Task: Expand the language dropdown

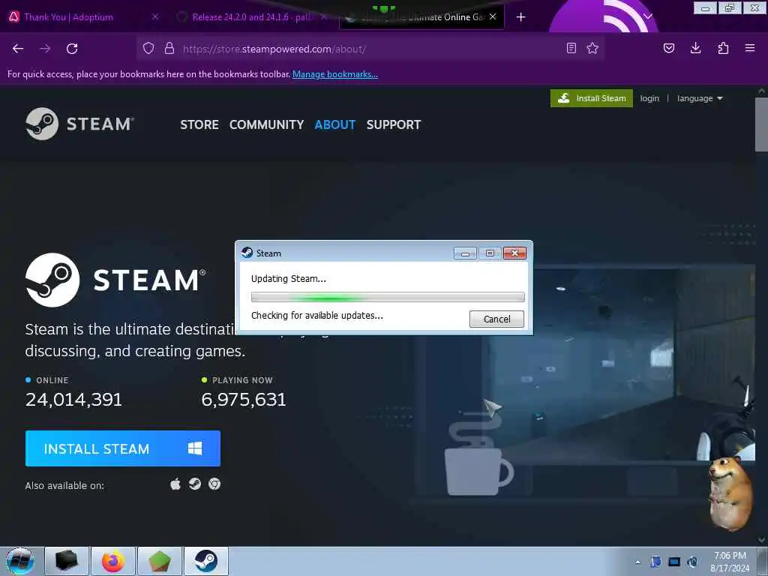Action: (700, 98)
